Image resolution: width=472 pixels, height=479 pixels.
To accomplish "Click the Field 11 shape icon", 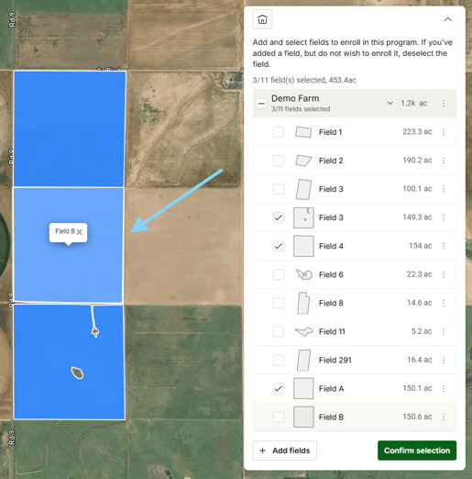I will click(303, 331).
